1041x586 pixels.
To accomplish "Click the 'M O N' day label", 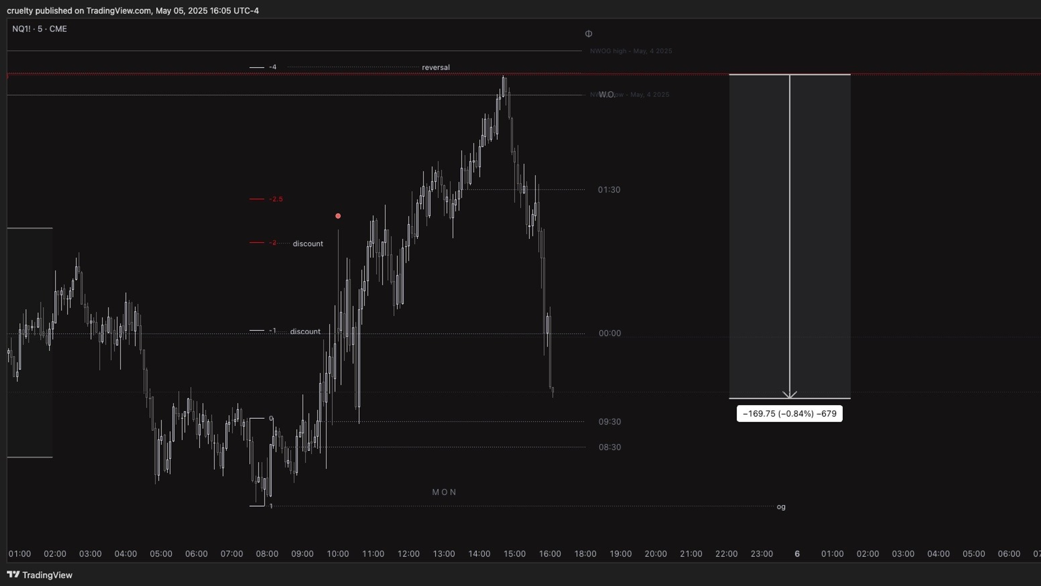I will tap(444, 492).
